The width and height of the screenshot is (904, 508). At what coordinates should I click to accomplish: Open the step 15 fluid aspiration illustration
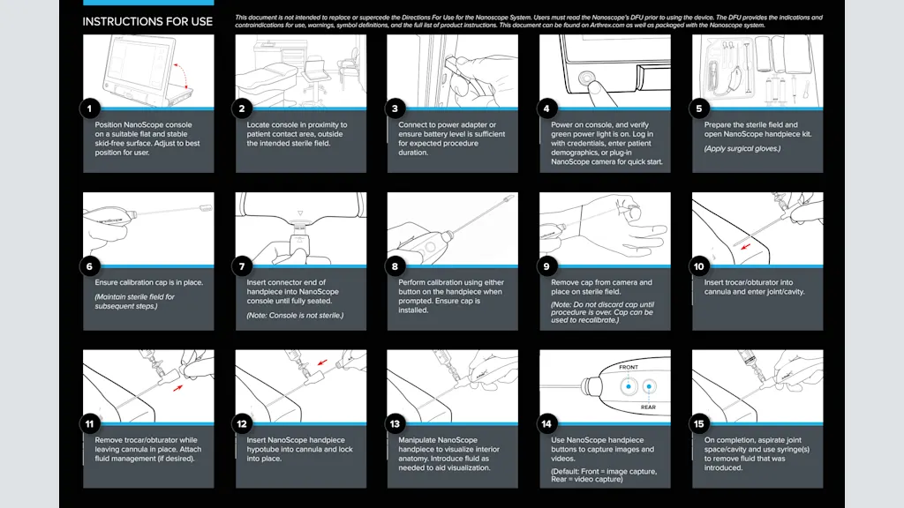(x=757, y=386)
